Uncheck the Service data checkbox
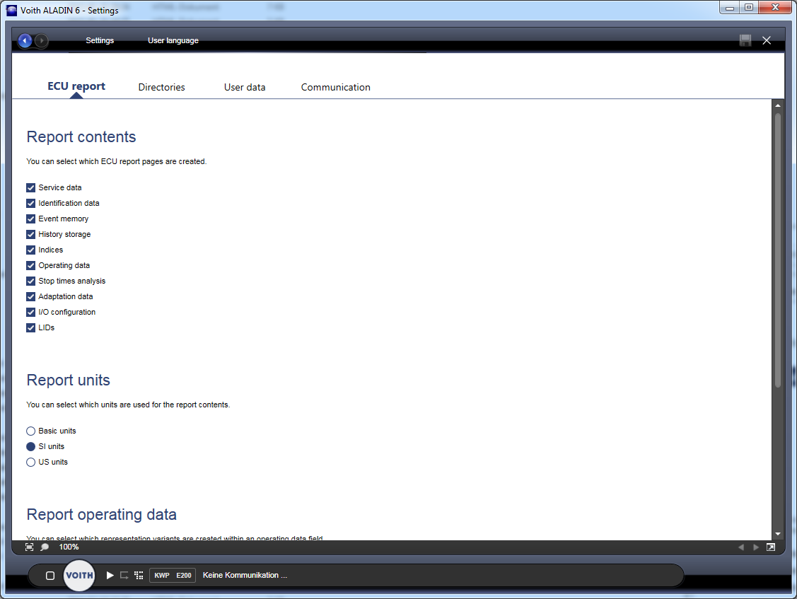 31,187
